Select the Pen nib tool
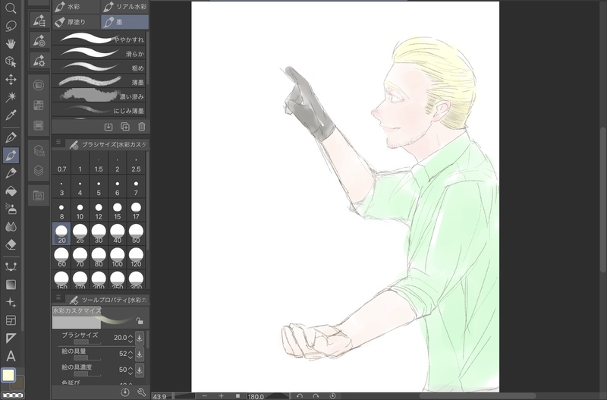Screen dimensions: 607x400 click(x=11, y=137)
